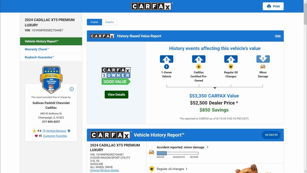Click the Regular Oil Changes value arrow icon
Screen dimensions: 307x173
pos(231,59)
